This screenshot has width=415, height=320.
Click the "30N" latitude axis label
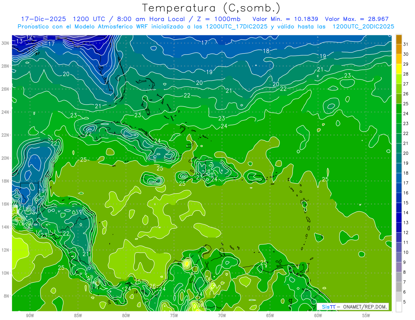coord(6,43)
